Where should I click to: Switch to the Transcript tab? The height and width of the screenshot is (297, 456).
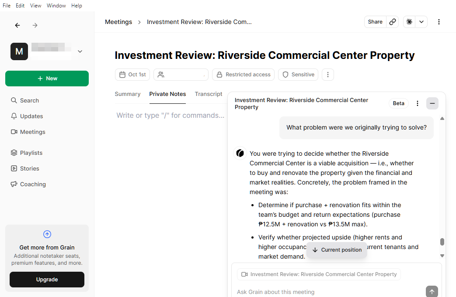[x=209, y=94]
